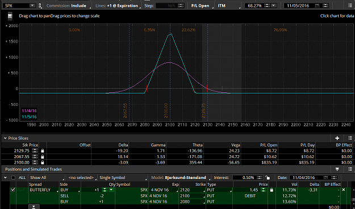The image size is (355, 209).
Task: Click the Theta column header
Action: pyautogui.click(x=198, y=145)
